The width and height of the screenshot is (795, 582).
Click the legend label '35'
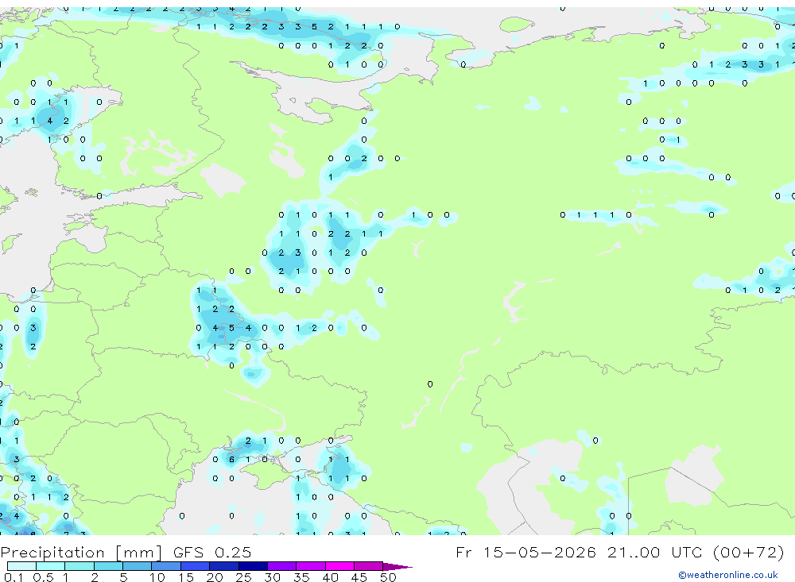tap(301, 577)
